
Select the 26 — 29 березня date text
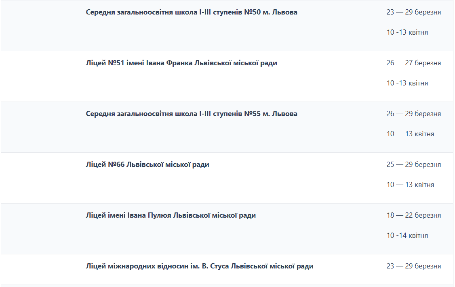[413, 114]
